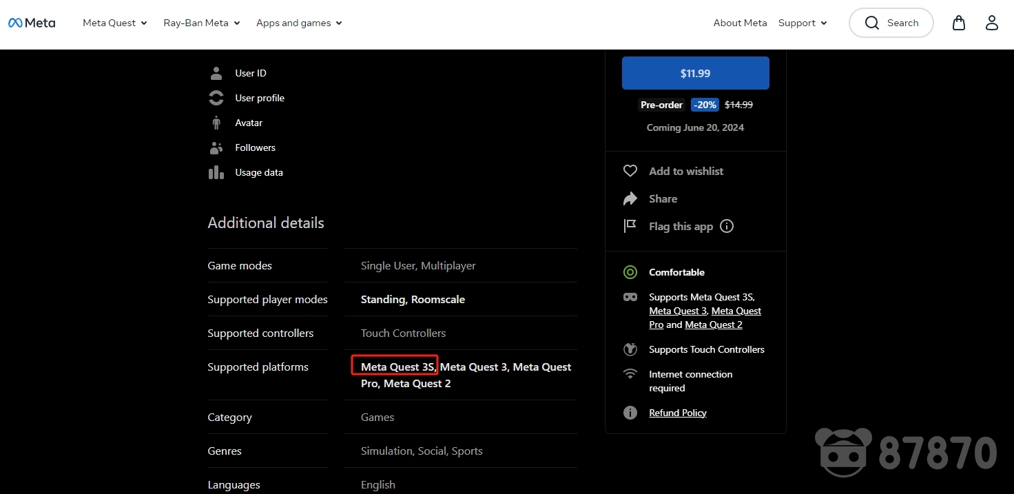
Task: Expand the Meta Quest dropdown menu
Action: (x=115, y=23)
